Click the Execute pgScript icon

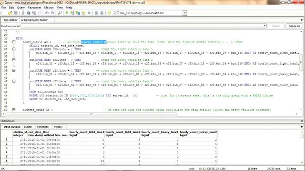click(72, 13)
